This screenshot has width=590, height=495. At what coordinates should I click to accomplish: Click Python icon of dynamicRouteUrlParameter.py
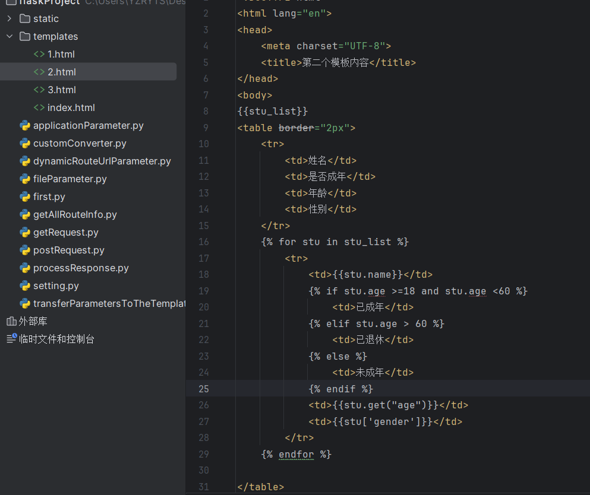25,161
